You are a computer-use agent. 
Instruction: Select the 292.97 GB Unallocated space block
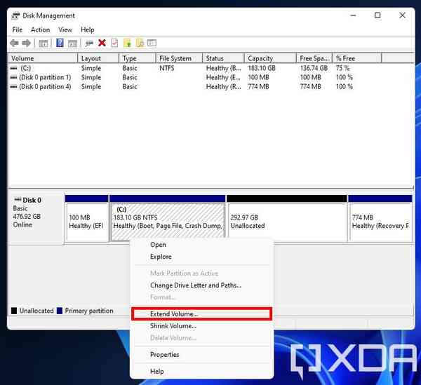tap(287, 219)
